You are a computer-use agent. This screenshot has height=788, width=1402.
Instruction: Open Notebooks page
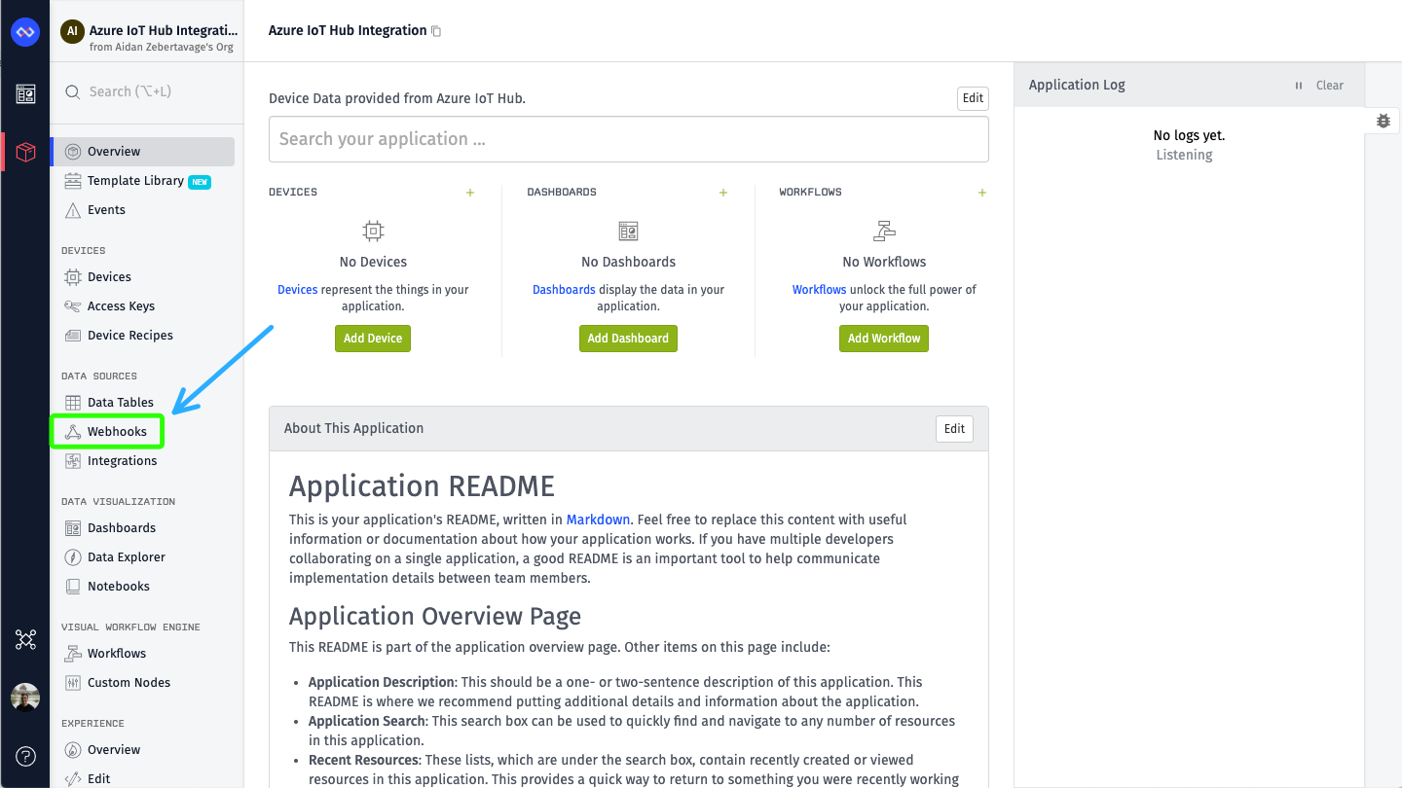[x=118, y=587]
